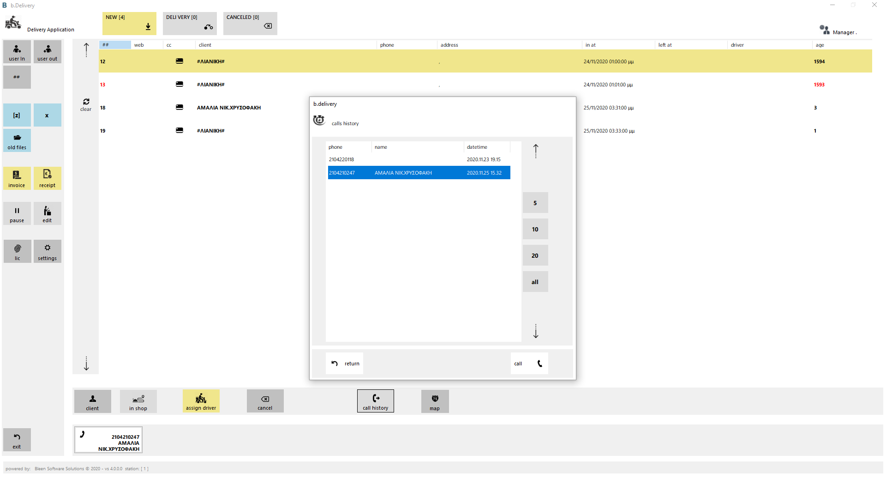The width and height of the screenshot is (886, 479).
Task: Select call history row 2104220118
Action: point(419,159)
